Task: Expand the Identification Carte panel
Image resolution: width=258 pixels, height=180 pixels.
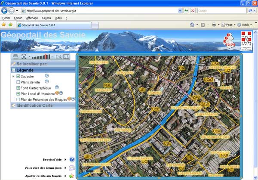Action: [x=43, y=106]
